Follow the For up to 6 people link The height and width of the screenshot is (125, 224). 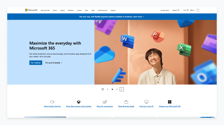tap(54, 63)
